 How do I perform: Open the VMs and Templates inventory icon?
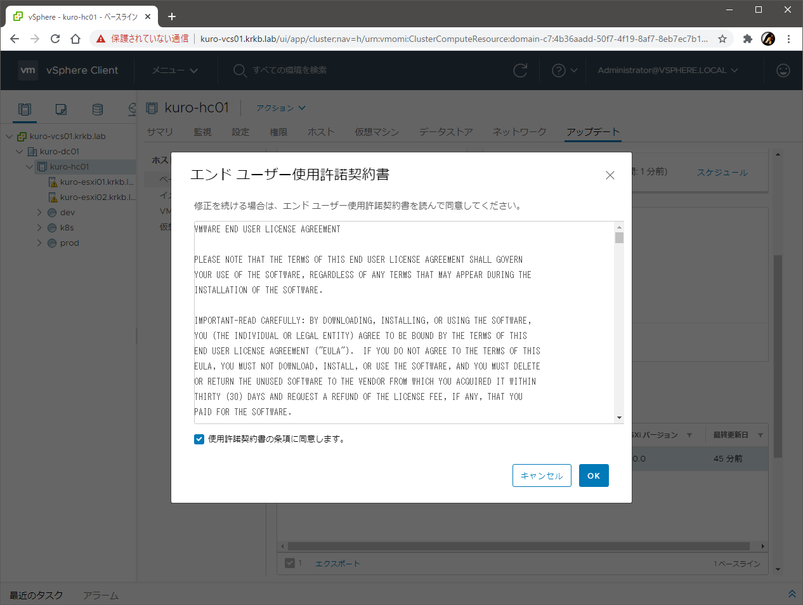[x=61, y=109]
